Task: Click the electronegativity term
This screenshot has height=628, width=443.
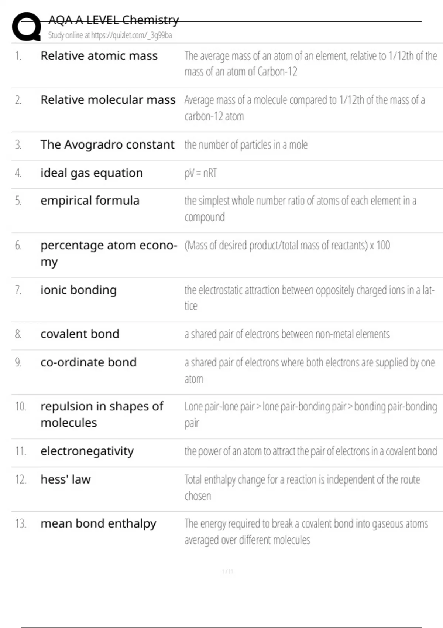Action: coord(87,451)
